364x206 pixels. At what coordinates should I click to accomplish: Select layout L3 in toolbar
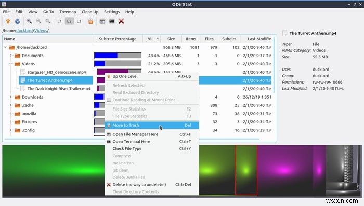click(x=79, y=21)
